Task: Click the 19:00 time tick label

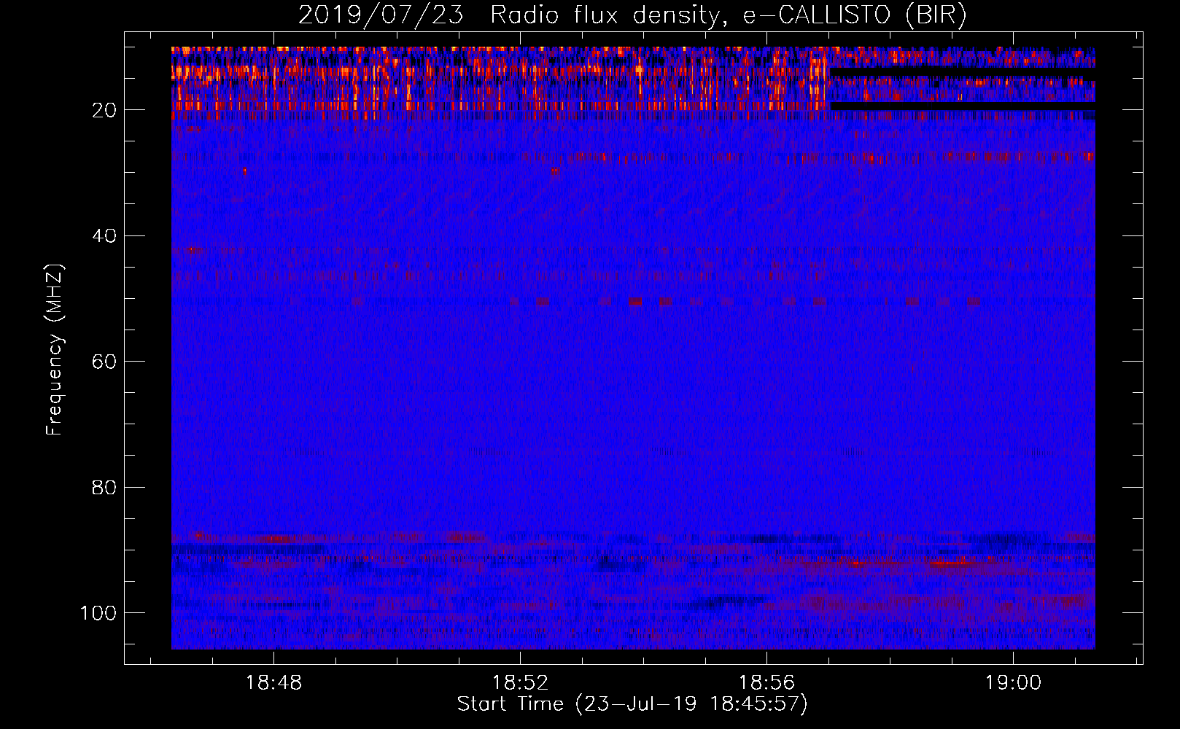Action: 1013,683
